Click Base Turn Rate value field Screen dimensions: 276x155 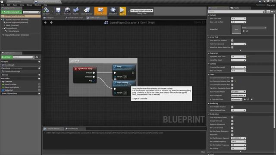pyautogui.click(x=238, y=19)
